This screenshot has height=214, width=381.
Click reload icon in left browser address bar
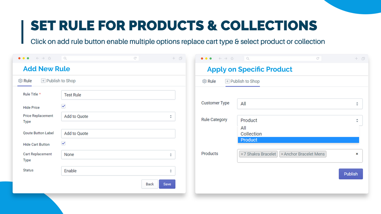[135, 58]
